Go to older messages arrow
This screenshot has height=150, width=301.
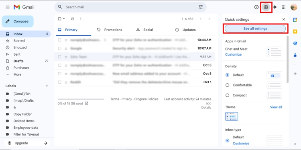[x=209, y=19]
